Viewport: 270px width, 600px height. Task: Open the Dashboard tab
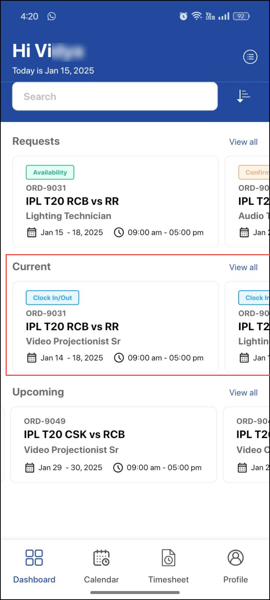click(x=34, y=566)
